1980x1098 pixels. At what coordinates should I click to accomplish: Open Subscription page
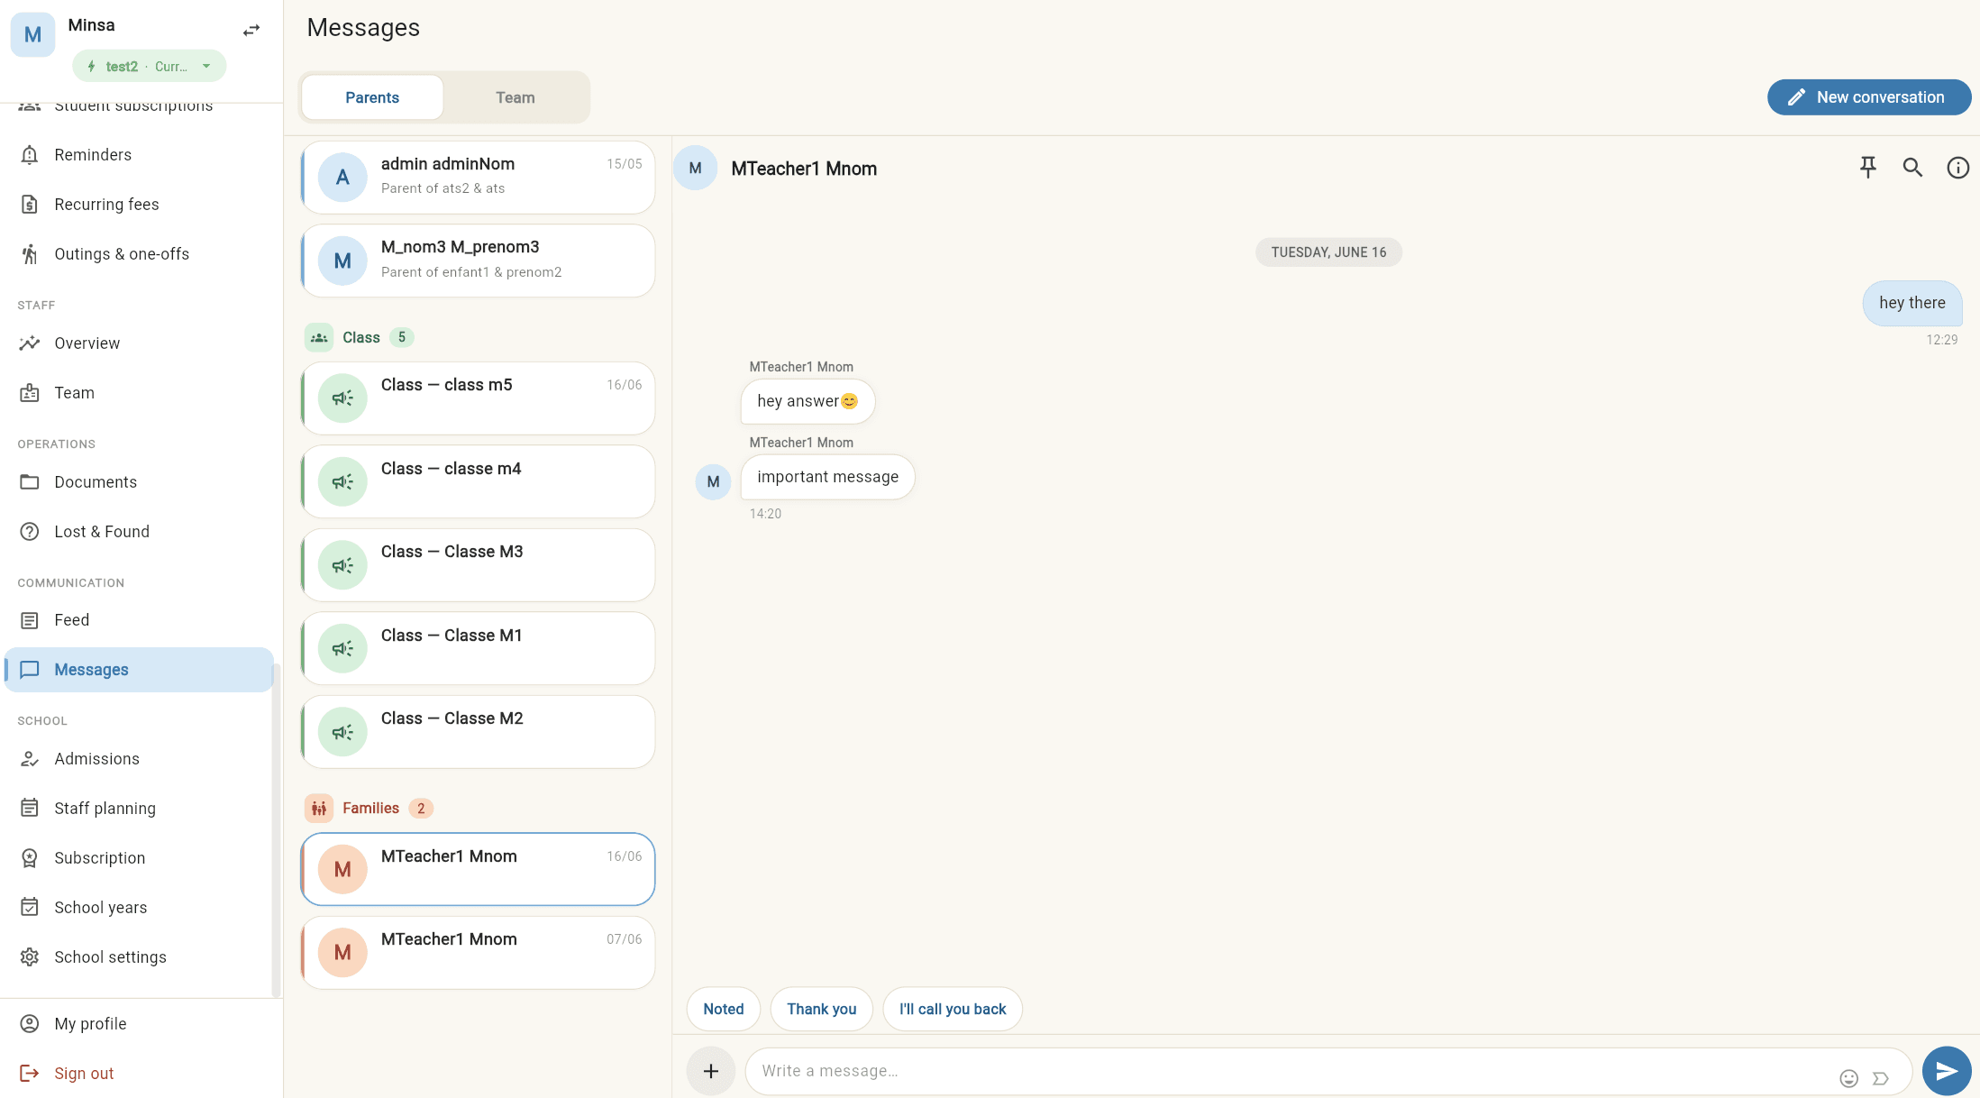tap(139, 858)
